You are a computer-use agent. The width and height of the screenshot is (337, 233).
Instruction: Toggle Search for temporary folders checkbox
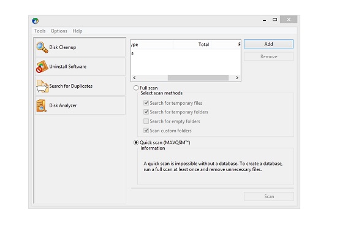click(146, 112)
